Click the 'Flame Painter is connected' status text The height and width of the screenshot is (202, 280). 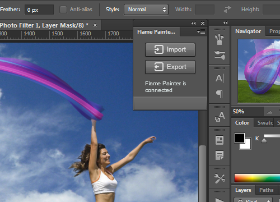[x=165, y=87]
